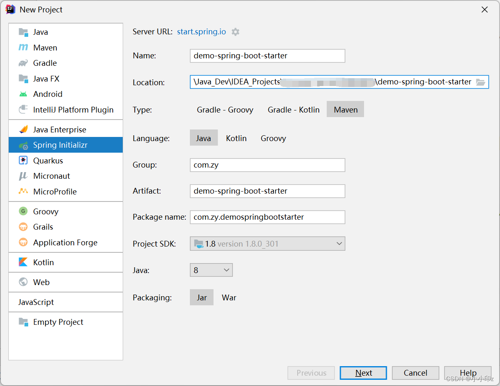The image size is (500, 386).
Task: Browse for location with folder icon
Action: pyautogui.click(x=481, y=82)
